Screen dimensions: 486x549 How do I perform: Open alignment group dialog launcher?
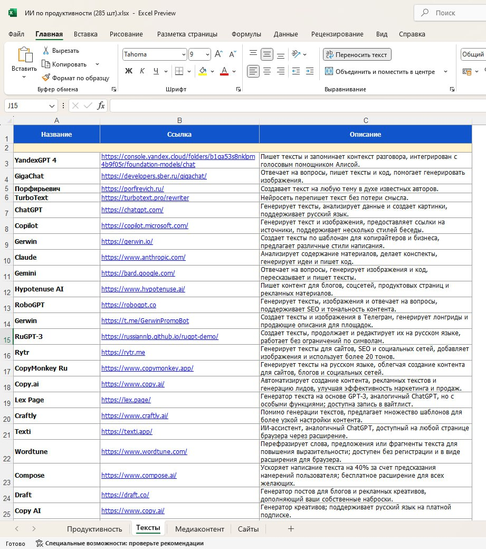tap(452, 89)
